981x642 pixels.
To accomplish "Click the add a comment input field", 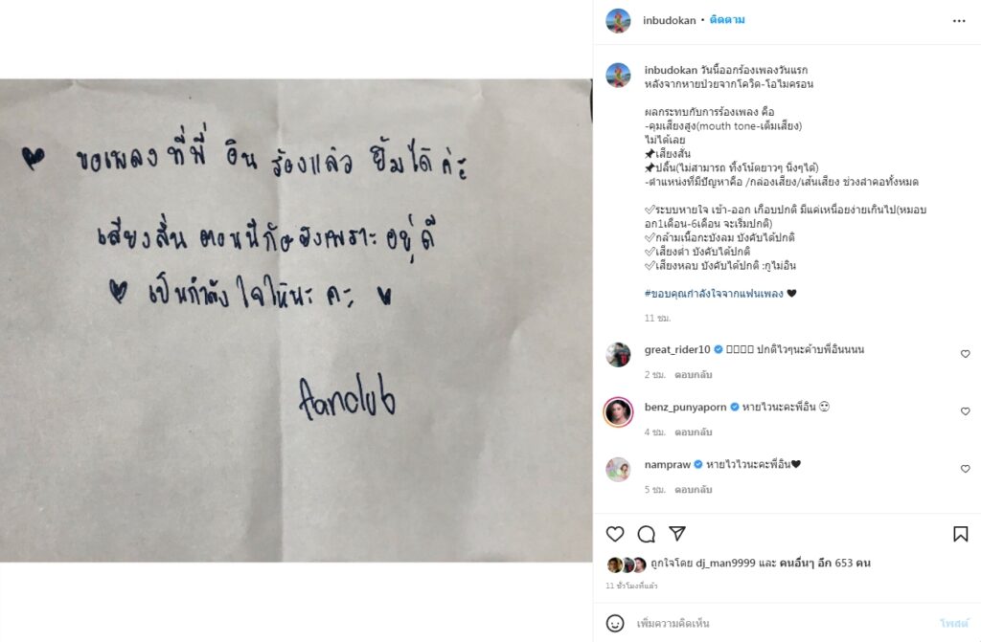I will [x=782, y=623].
